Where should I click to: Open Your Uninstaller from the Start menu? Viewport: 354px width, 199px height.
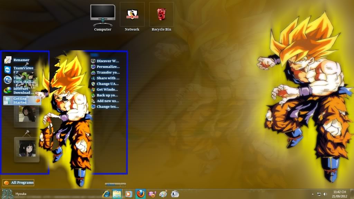click(x=21, y=80)
